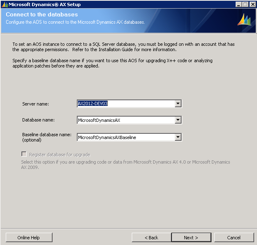
Task: Click the Dynamics AX icon in title bar
Action: pos(5,4)
